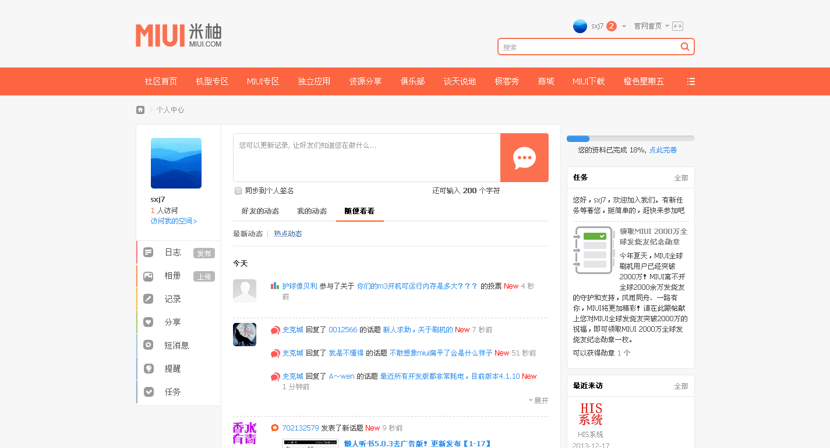Image resolution: width=830 pixels, height=448 pixels.
Task: Switch to 我的动态 tab
Action: point(312,211)
